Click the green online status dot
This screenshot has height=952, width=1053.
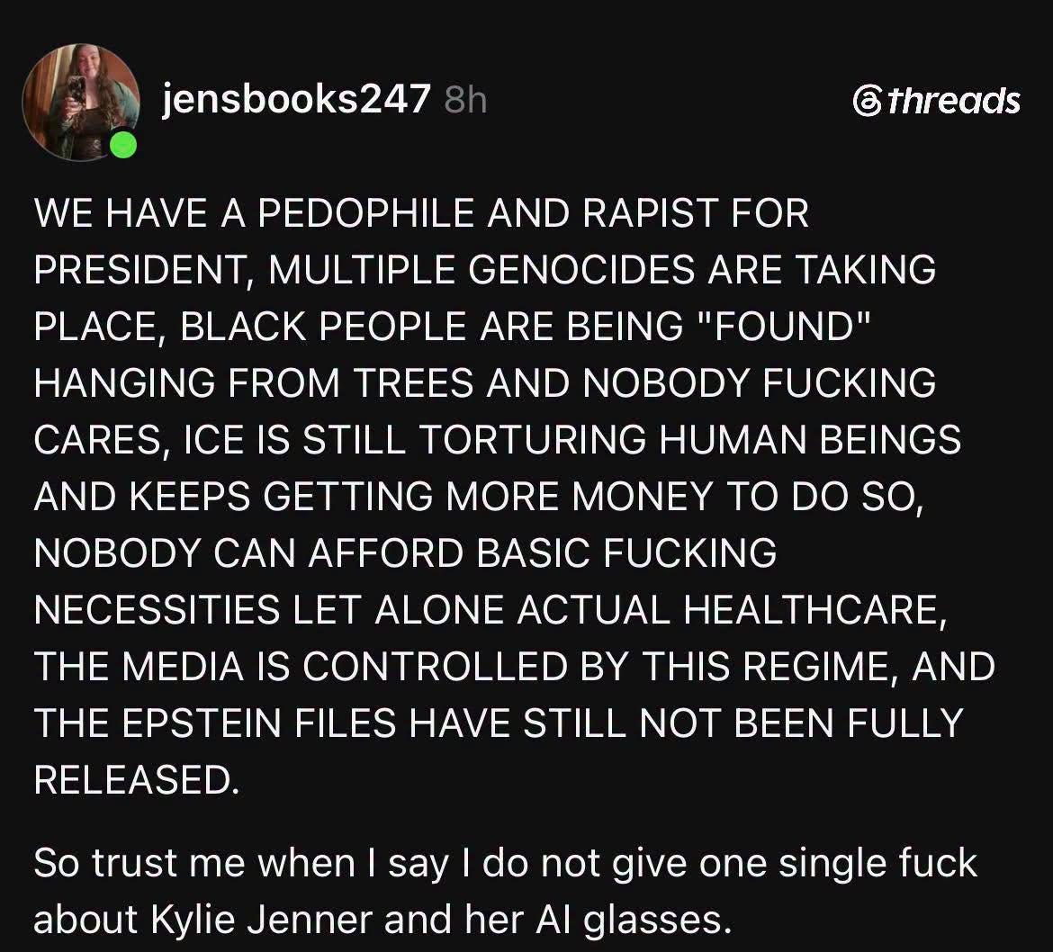[123, 144]
